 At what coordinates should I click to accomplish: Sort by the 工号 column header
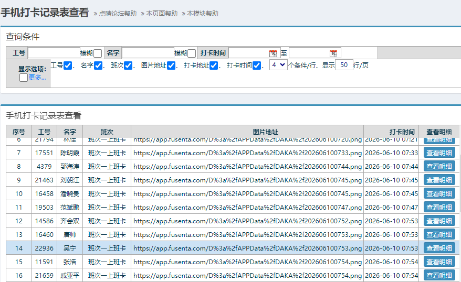(x=45, y=132)
